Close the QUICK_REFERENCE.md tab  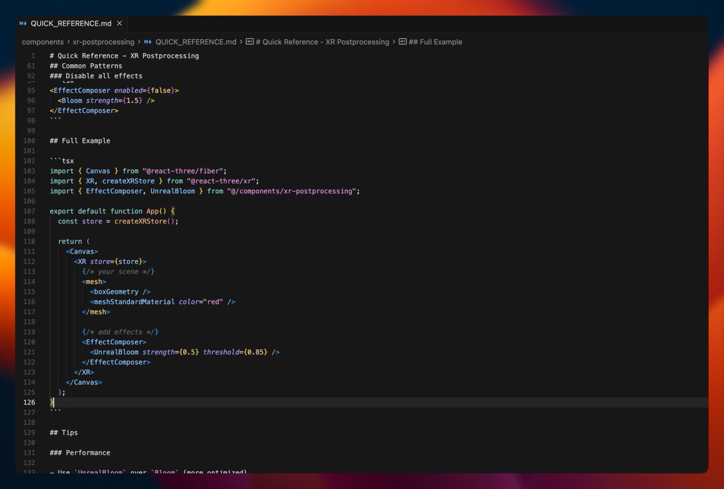click(119, 24)
